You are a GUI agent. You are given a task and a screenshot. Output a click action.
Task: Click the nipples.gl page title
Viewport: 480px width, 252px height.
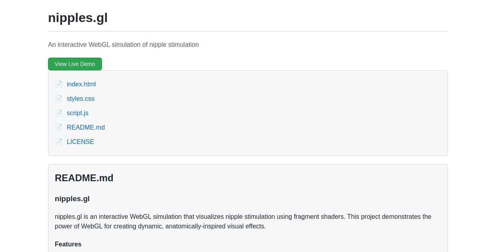click(x=78, y=18)
